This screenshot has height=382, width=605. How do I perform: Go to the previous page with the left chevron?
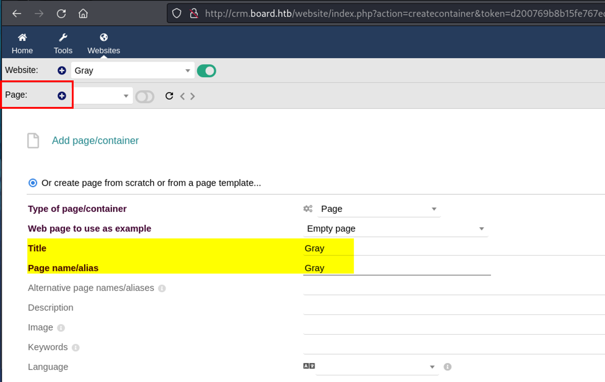pos(182,96)
